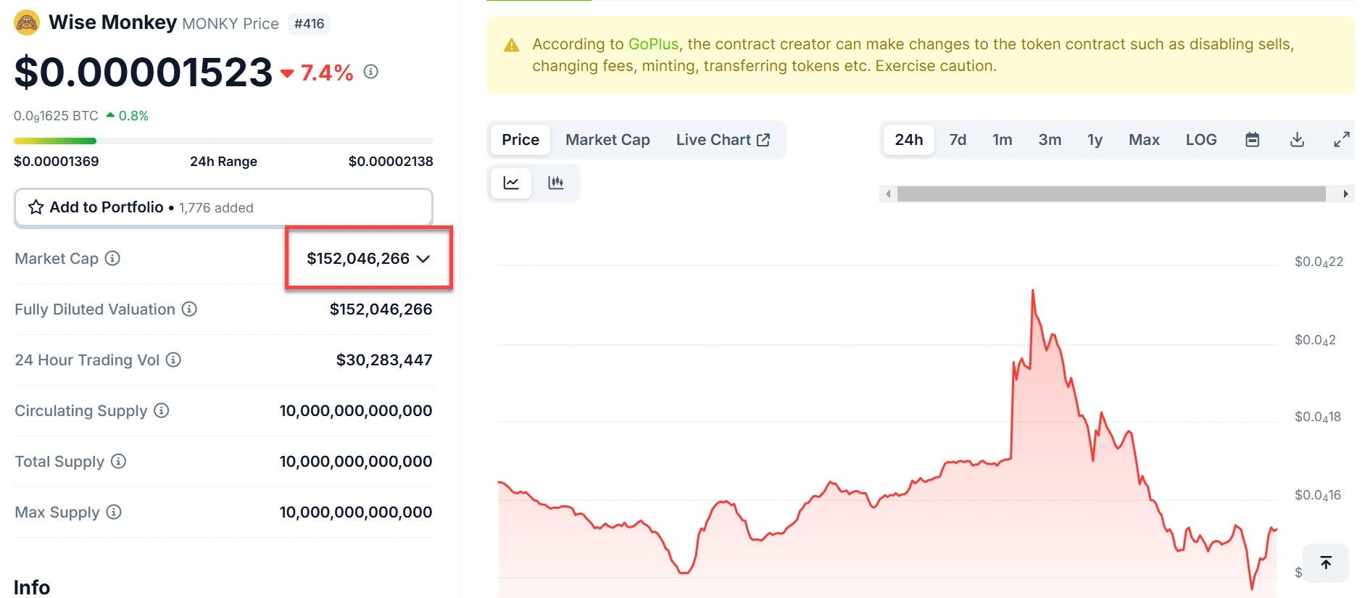
Task: Click the line chart view icon
Action: click(x=511, y=183)
